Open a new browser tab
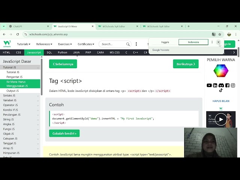240x180 pixels. click(x=189, y=26)
